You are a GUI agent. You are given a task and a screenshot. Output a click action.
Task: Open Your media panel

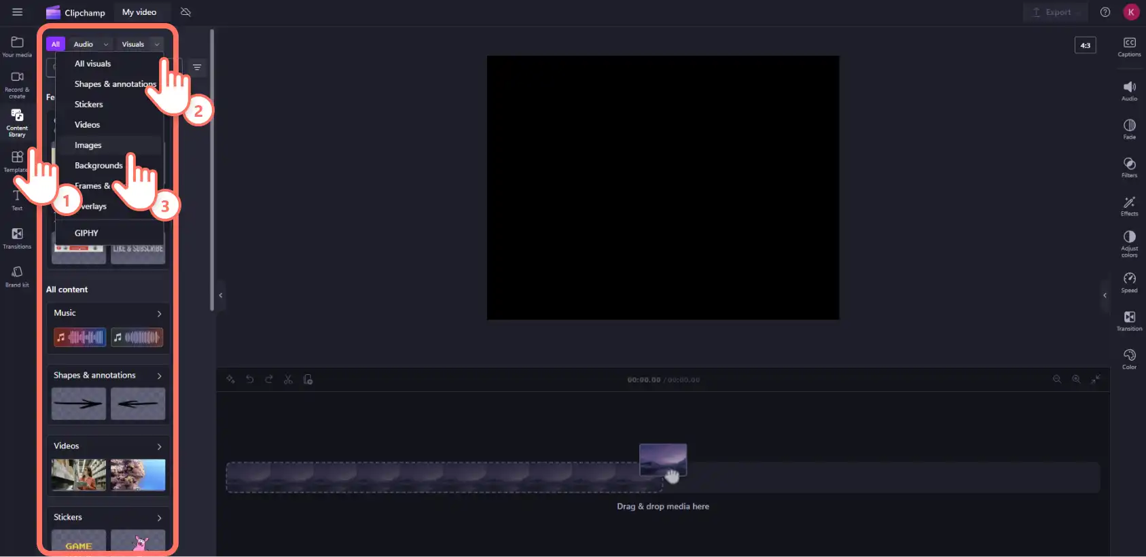click(17, 47)
